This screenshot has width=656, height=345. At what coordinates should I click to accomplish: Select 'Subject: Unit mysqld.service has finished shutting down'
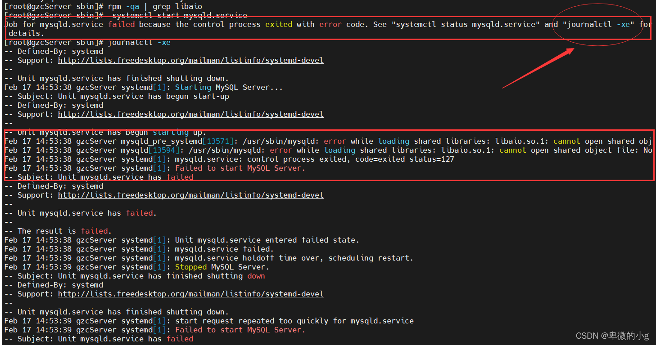[x=141, y=276]
